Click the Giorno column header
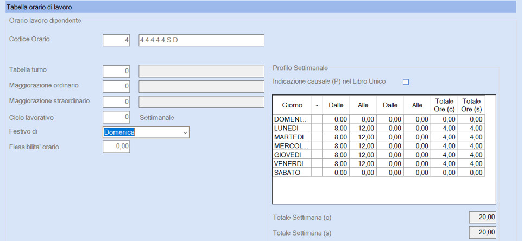524x241 pixels. (292, 105)
